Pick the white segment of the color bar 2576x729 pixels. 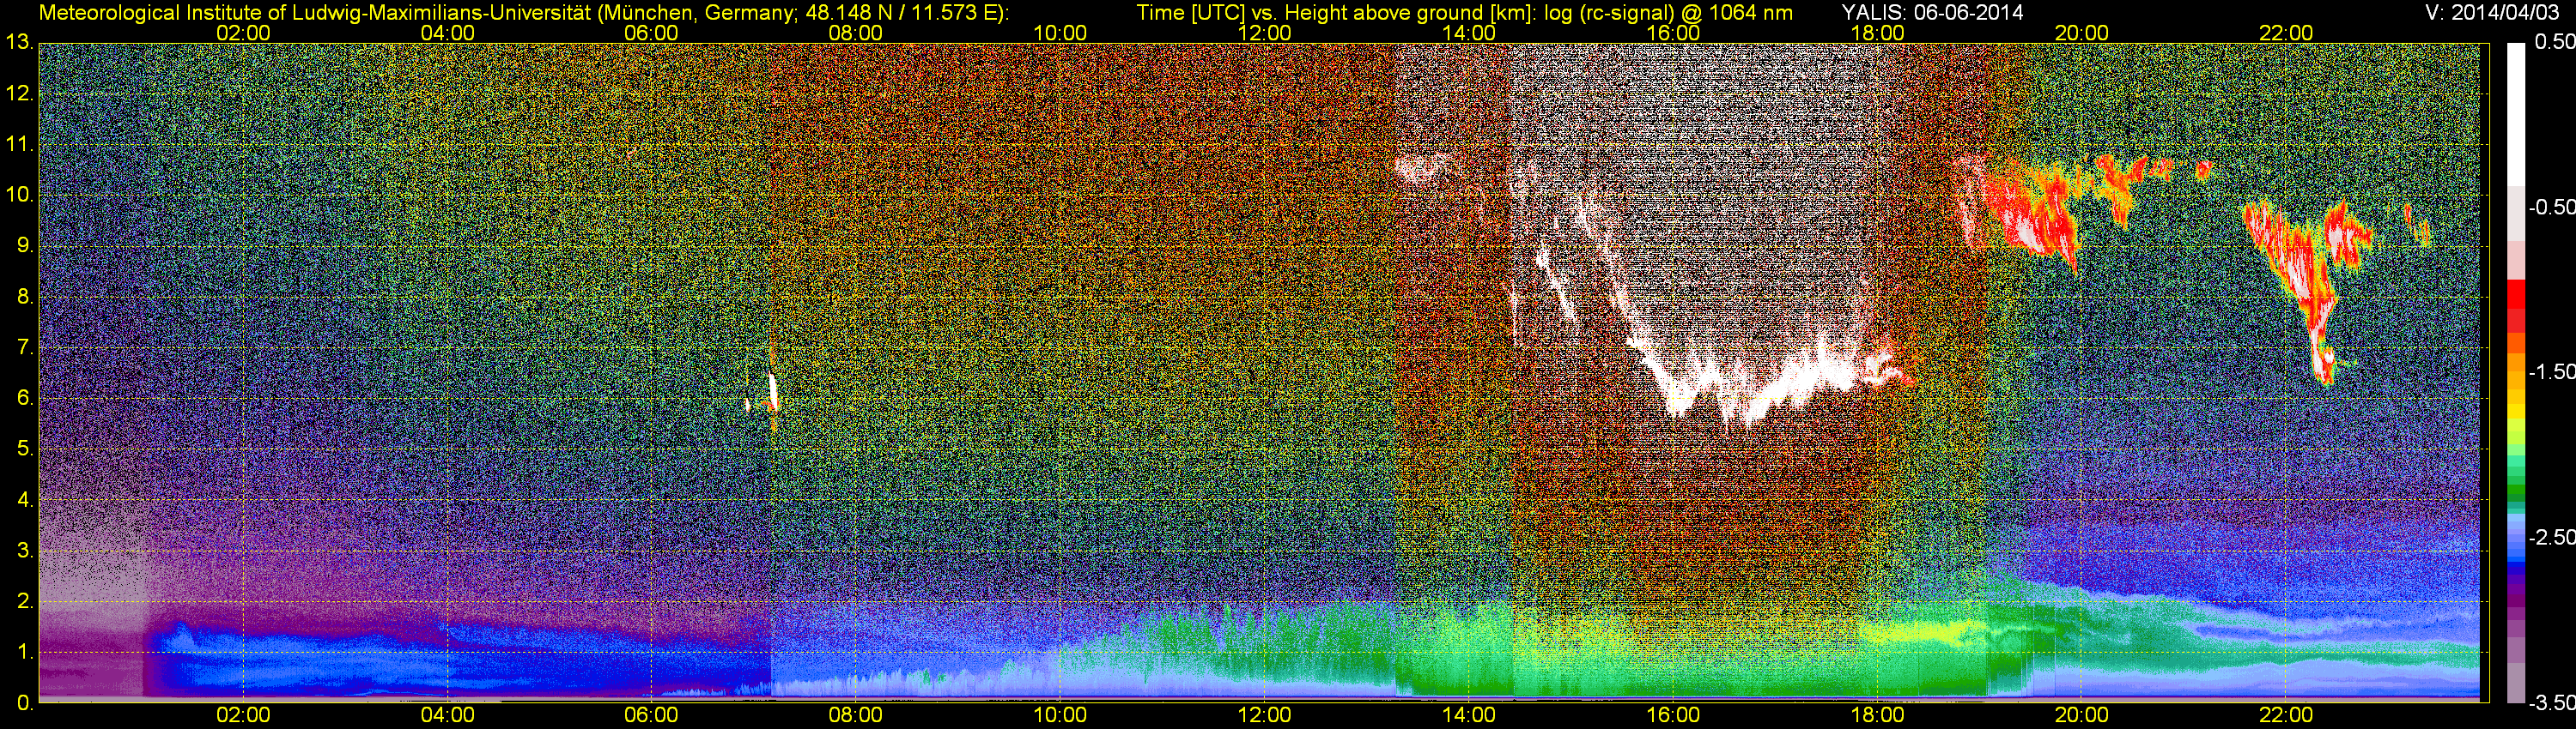point(2516,115)
